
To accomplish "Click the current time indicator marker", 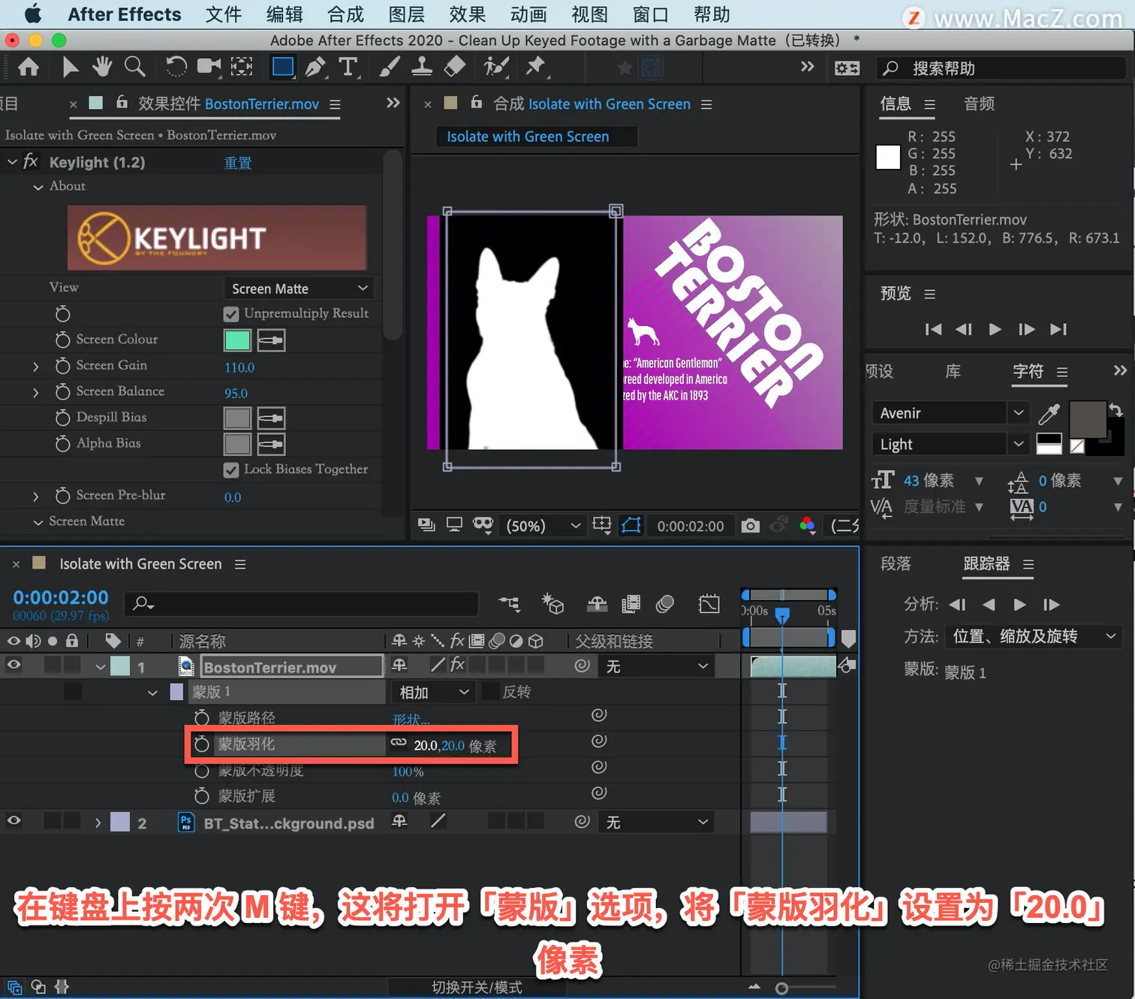I will tap(782, 616).
